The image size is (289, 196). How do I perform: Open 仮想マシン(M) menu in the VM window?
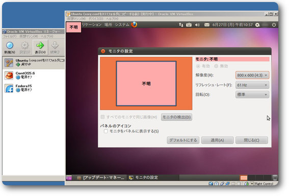coord(76,19)
